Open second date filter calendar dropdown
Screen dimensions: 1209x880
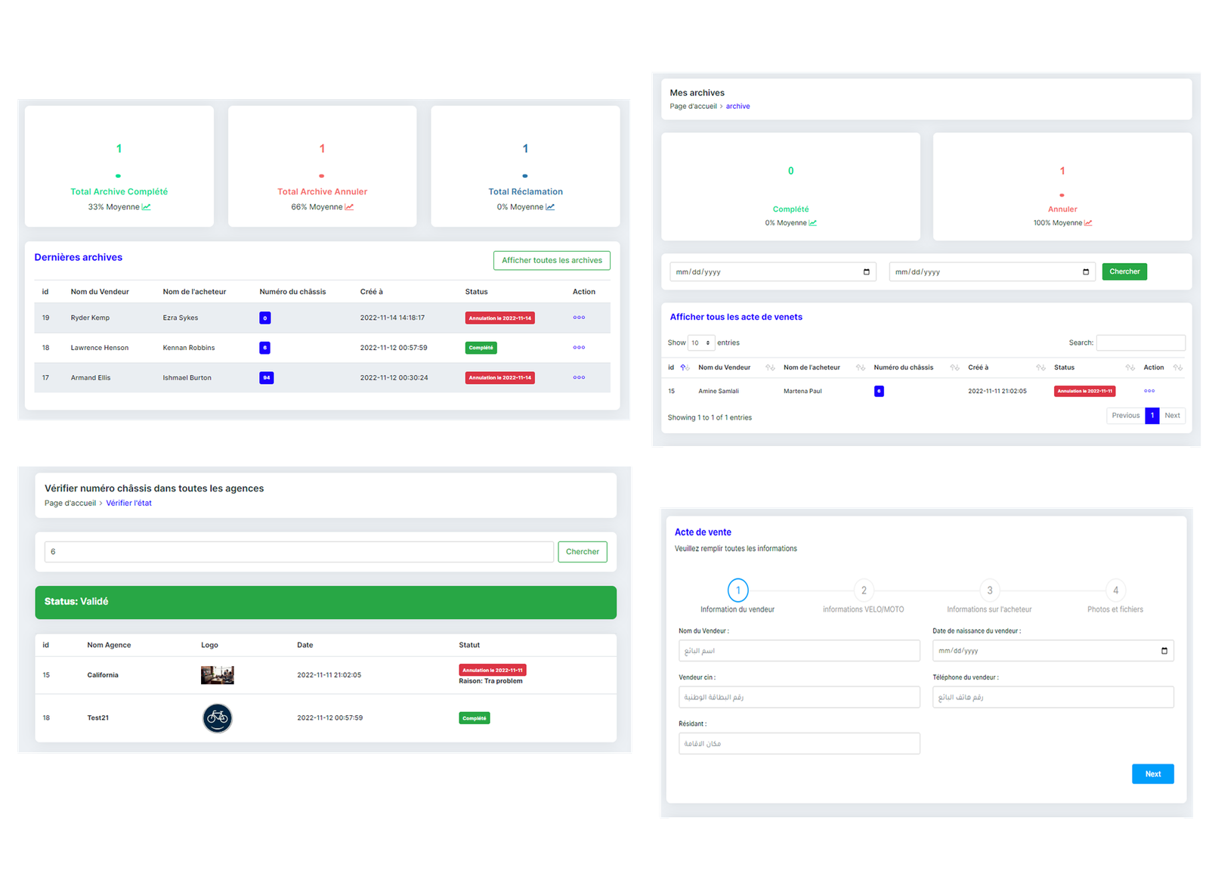pyautogui.click(x=1086, y=272)
